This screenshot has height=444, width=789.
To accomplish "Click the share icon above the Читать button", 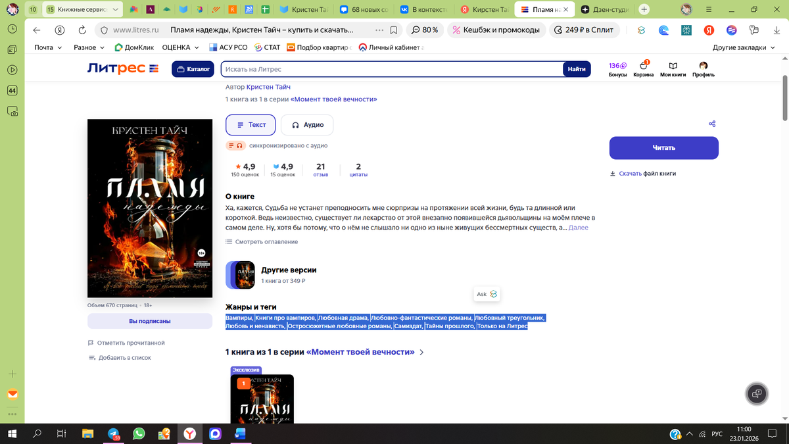I will (712, 124).
